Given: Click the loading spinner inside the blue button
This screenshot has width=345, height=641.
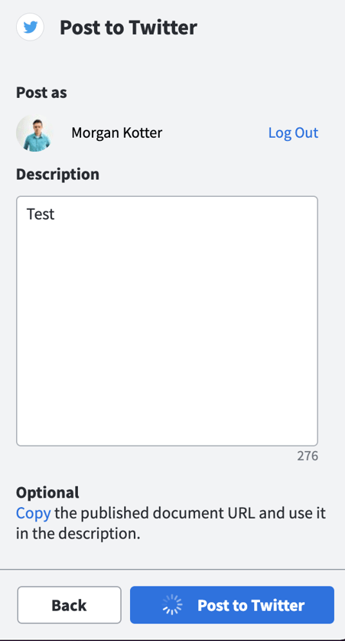Looking at the screenshot, I should (x=172, y=604).
